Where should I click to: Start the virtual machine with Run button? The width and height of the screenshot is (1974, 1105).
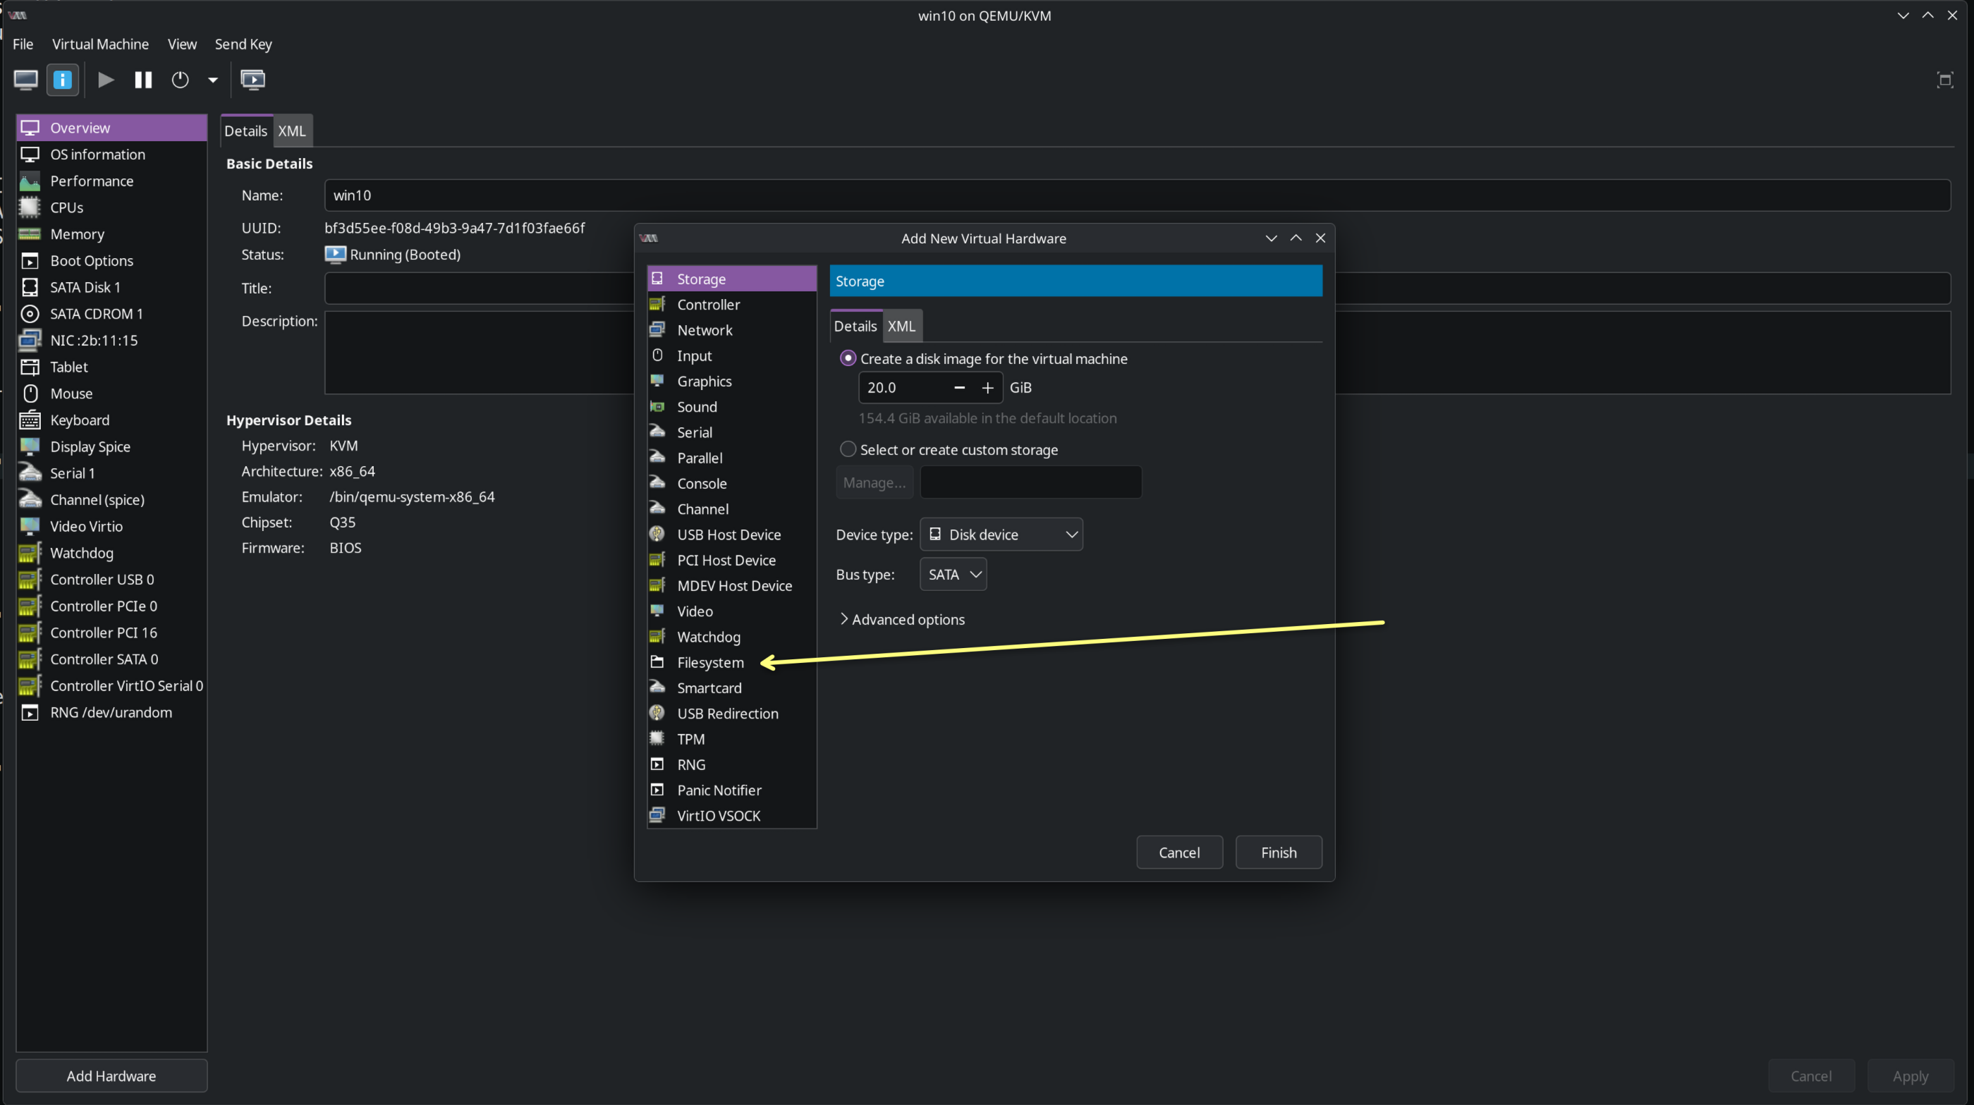click(x=105, y=80)
